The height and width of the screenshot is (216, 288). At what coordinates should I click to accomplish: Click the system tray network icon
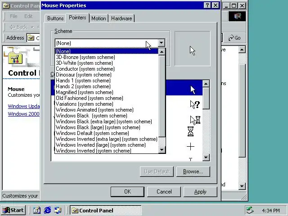point(250,210)
